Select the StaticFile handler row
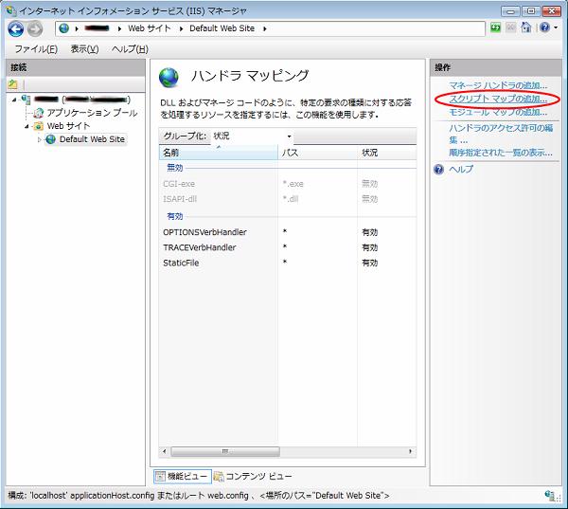568x509 pixels. tap(288, 263)
